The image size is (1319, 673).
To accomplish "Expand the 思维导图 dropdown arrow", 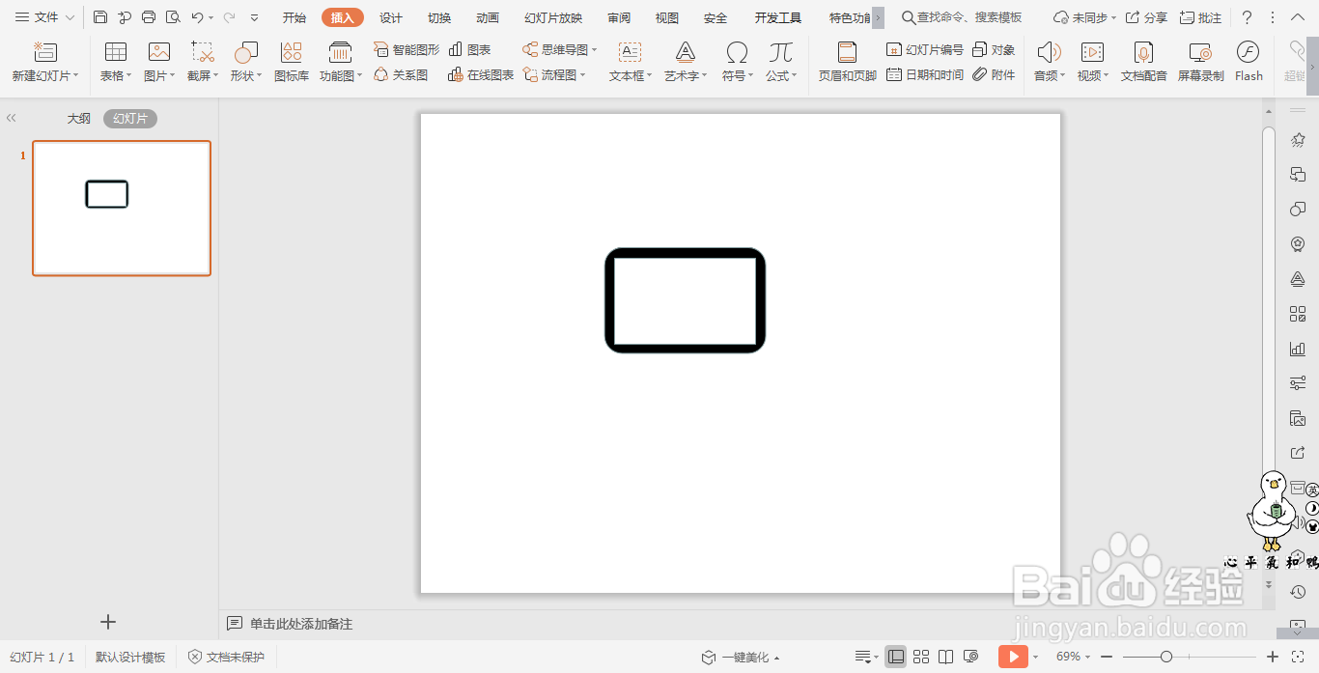I will [595, 50].
